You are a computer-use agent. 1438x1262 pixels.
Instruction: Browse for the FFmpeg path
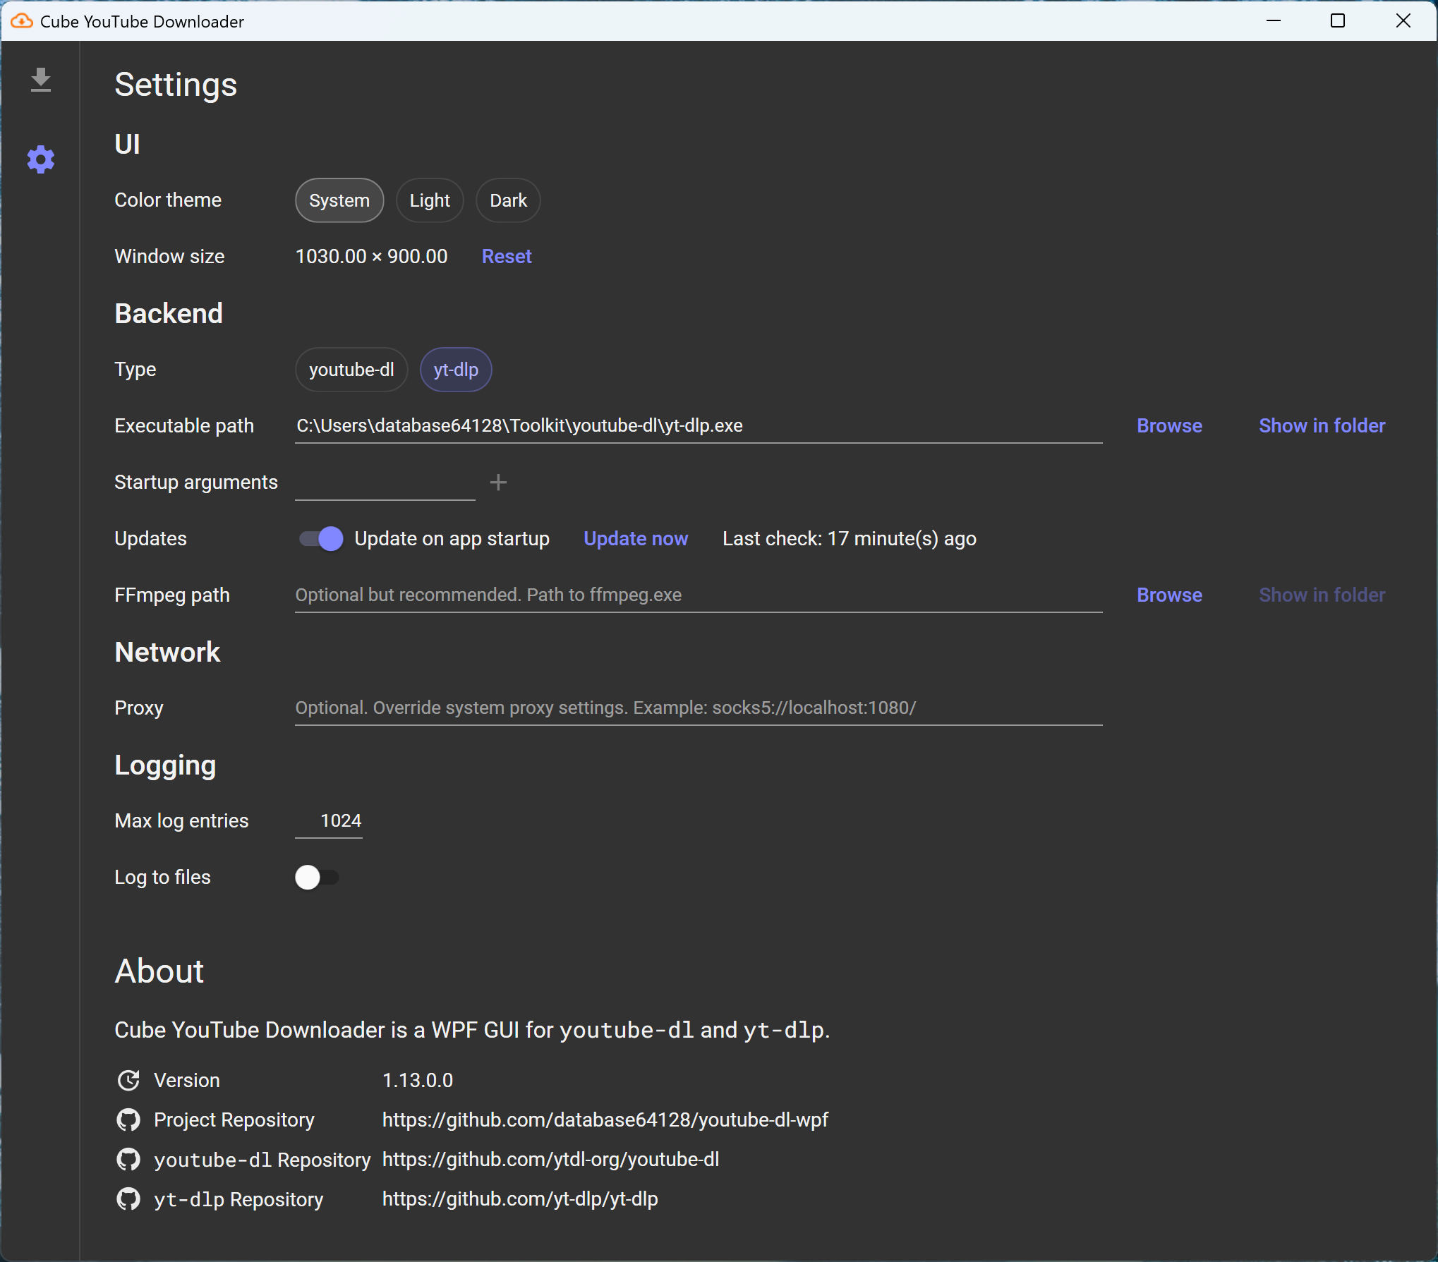pos(1168,595)
